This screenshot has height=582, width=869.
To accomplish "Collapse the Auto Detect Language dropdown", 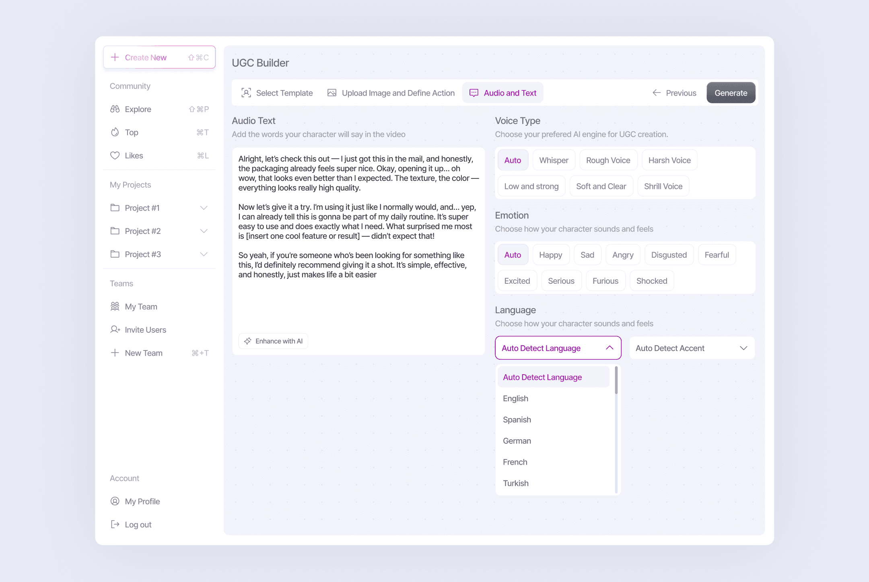I will pos(609,348).
